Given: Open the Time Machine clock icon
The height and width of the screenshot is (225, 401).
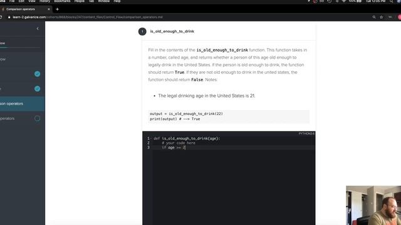Looking at the screenshot, I should pos(330,1).
